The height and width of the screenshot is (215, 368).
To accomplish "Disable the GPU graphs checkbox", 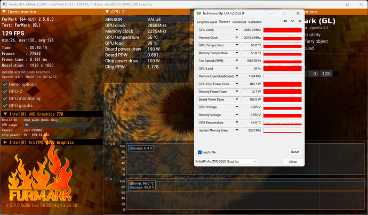I will 5,105.
